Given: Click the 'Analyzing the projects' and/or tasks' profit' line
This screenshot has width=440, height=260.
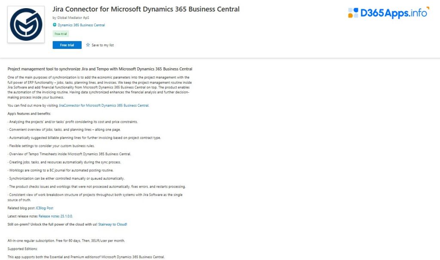Looking at the screenshot, I should 73,122.
